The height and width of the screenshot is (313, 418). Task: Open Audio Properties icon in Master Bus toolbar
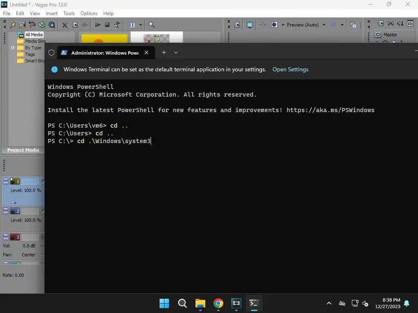coord(381,23)
